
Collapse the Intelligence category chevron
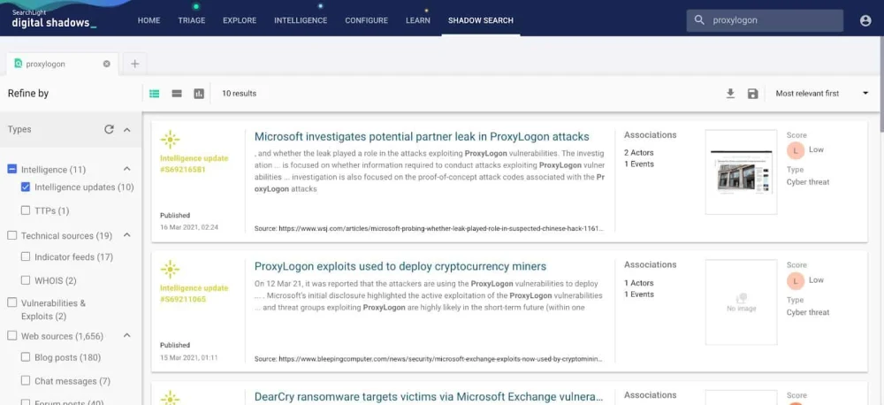pyautogui.click(x=126, y=169)
